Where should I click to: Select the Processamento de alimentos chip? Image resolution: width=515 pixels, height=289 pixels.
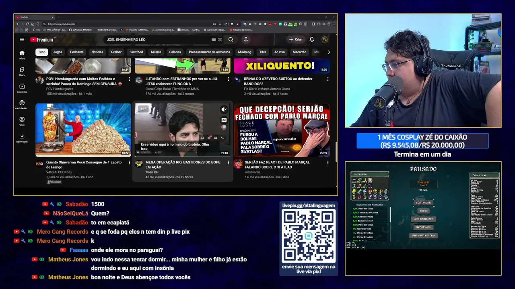(x=209, y=52)
